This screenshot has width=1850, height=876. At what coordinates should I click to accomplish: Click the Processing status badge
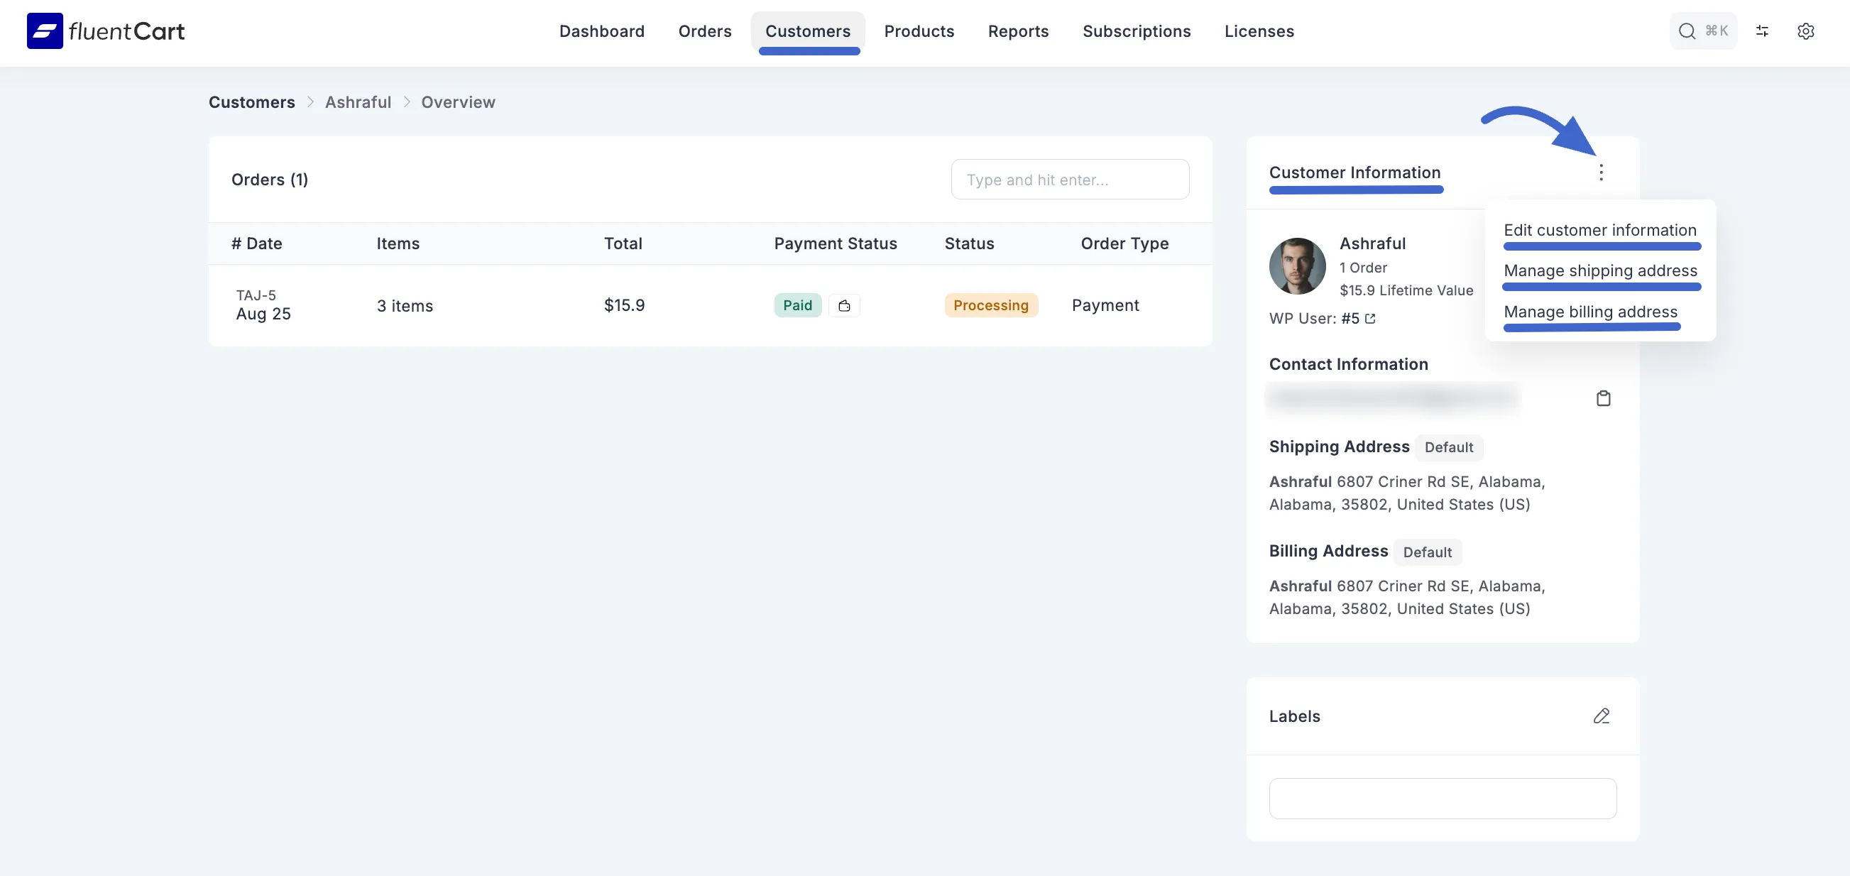click(991, 305)
